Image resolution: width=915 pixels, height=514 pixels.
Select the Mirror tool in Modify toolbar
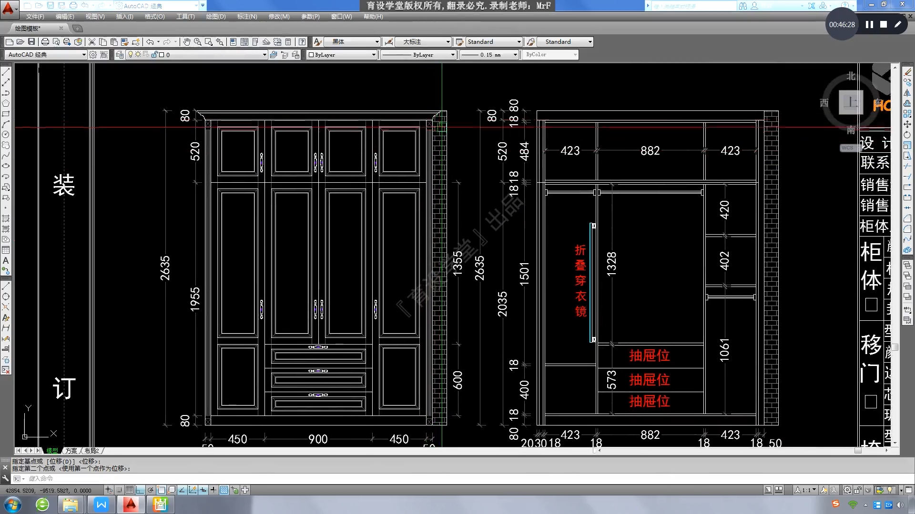tap(907, 93)
